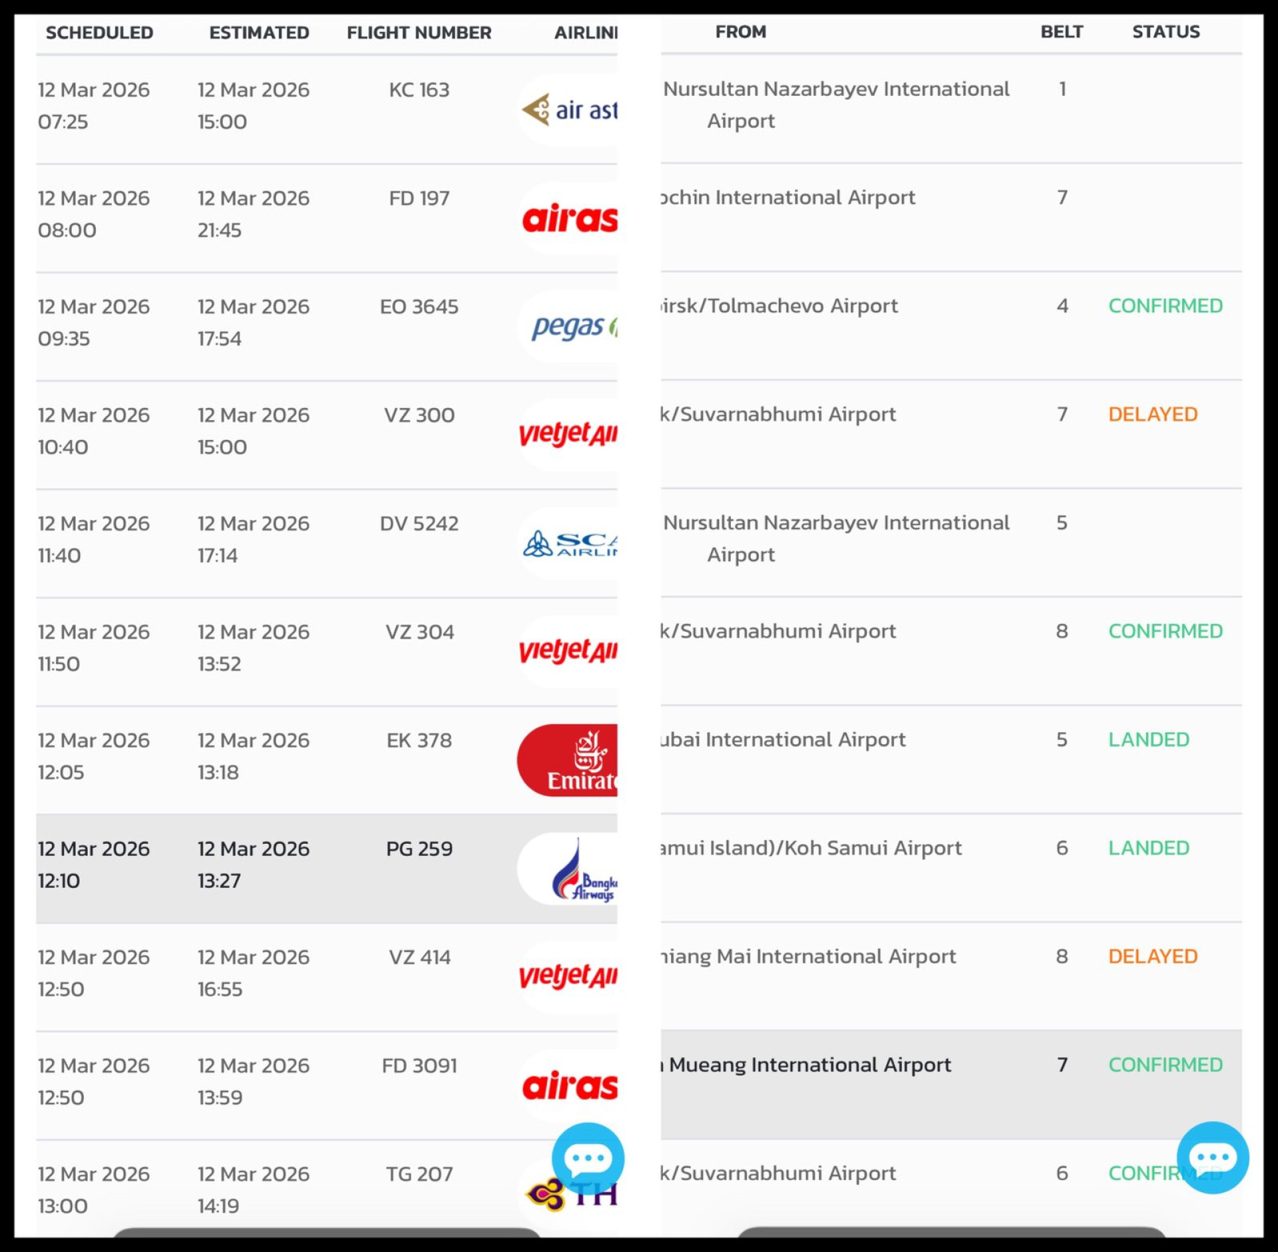The width and height of the screenshot is (1278, 1252).
Task: Select flight number EK 378
Action: (419, 740)
